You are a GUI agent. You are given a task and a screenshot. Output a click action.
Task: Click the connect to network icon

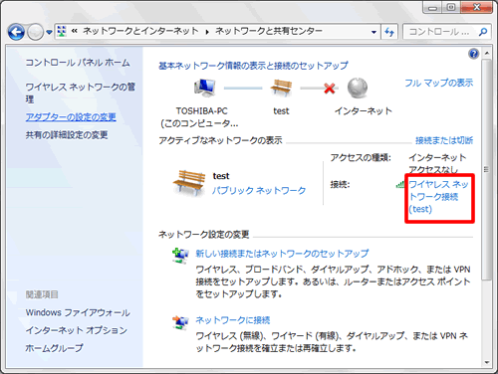pos(180,322)
